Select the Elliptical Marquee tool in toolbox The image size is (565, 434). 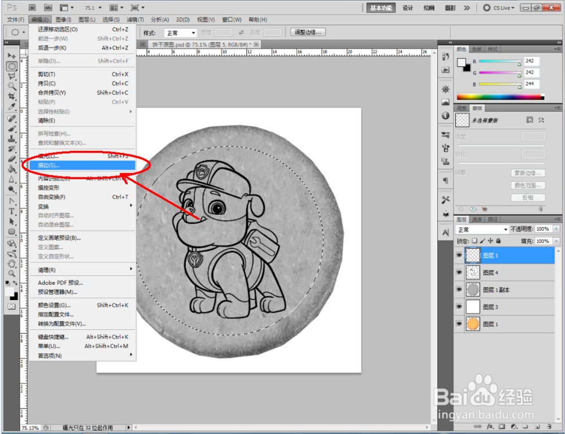point(11,66)
